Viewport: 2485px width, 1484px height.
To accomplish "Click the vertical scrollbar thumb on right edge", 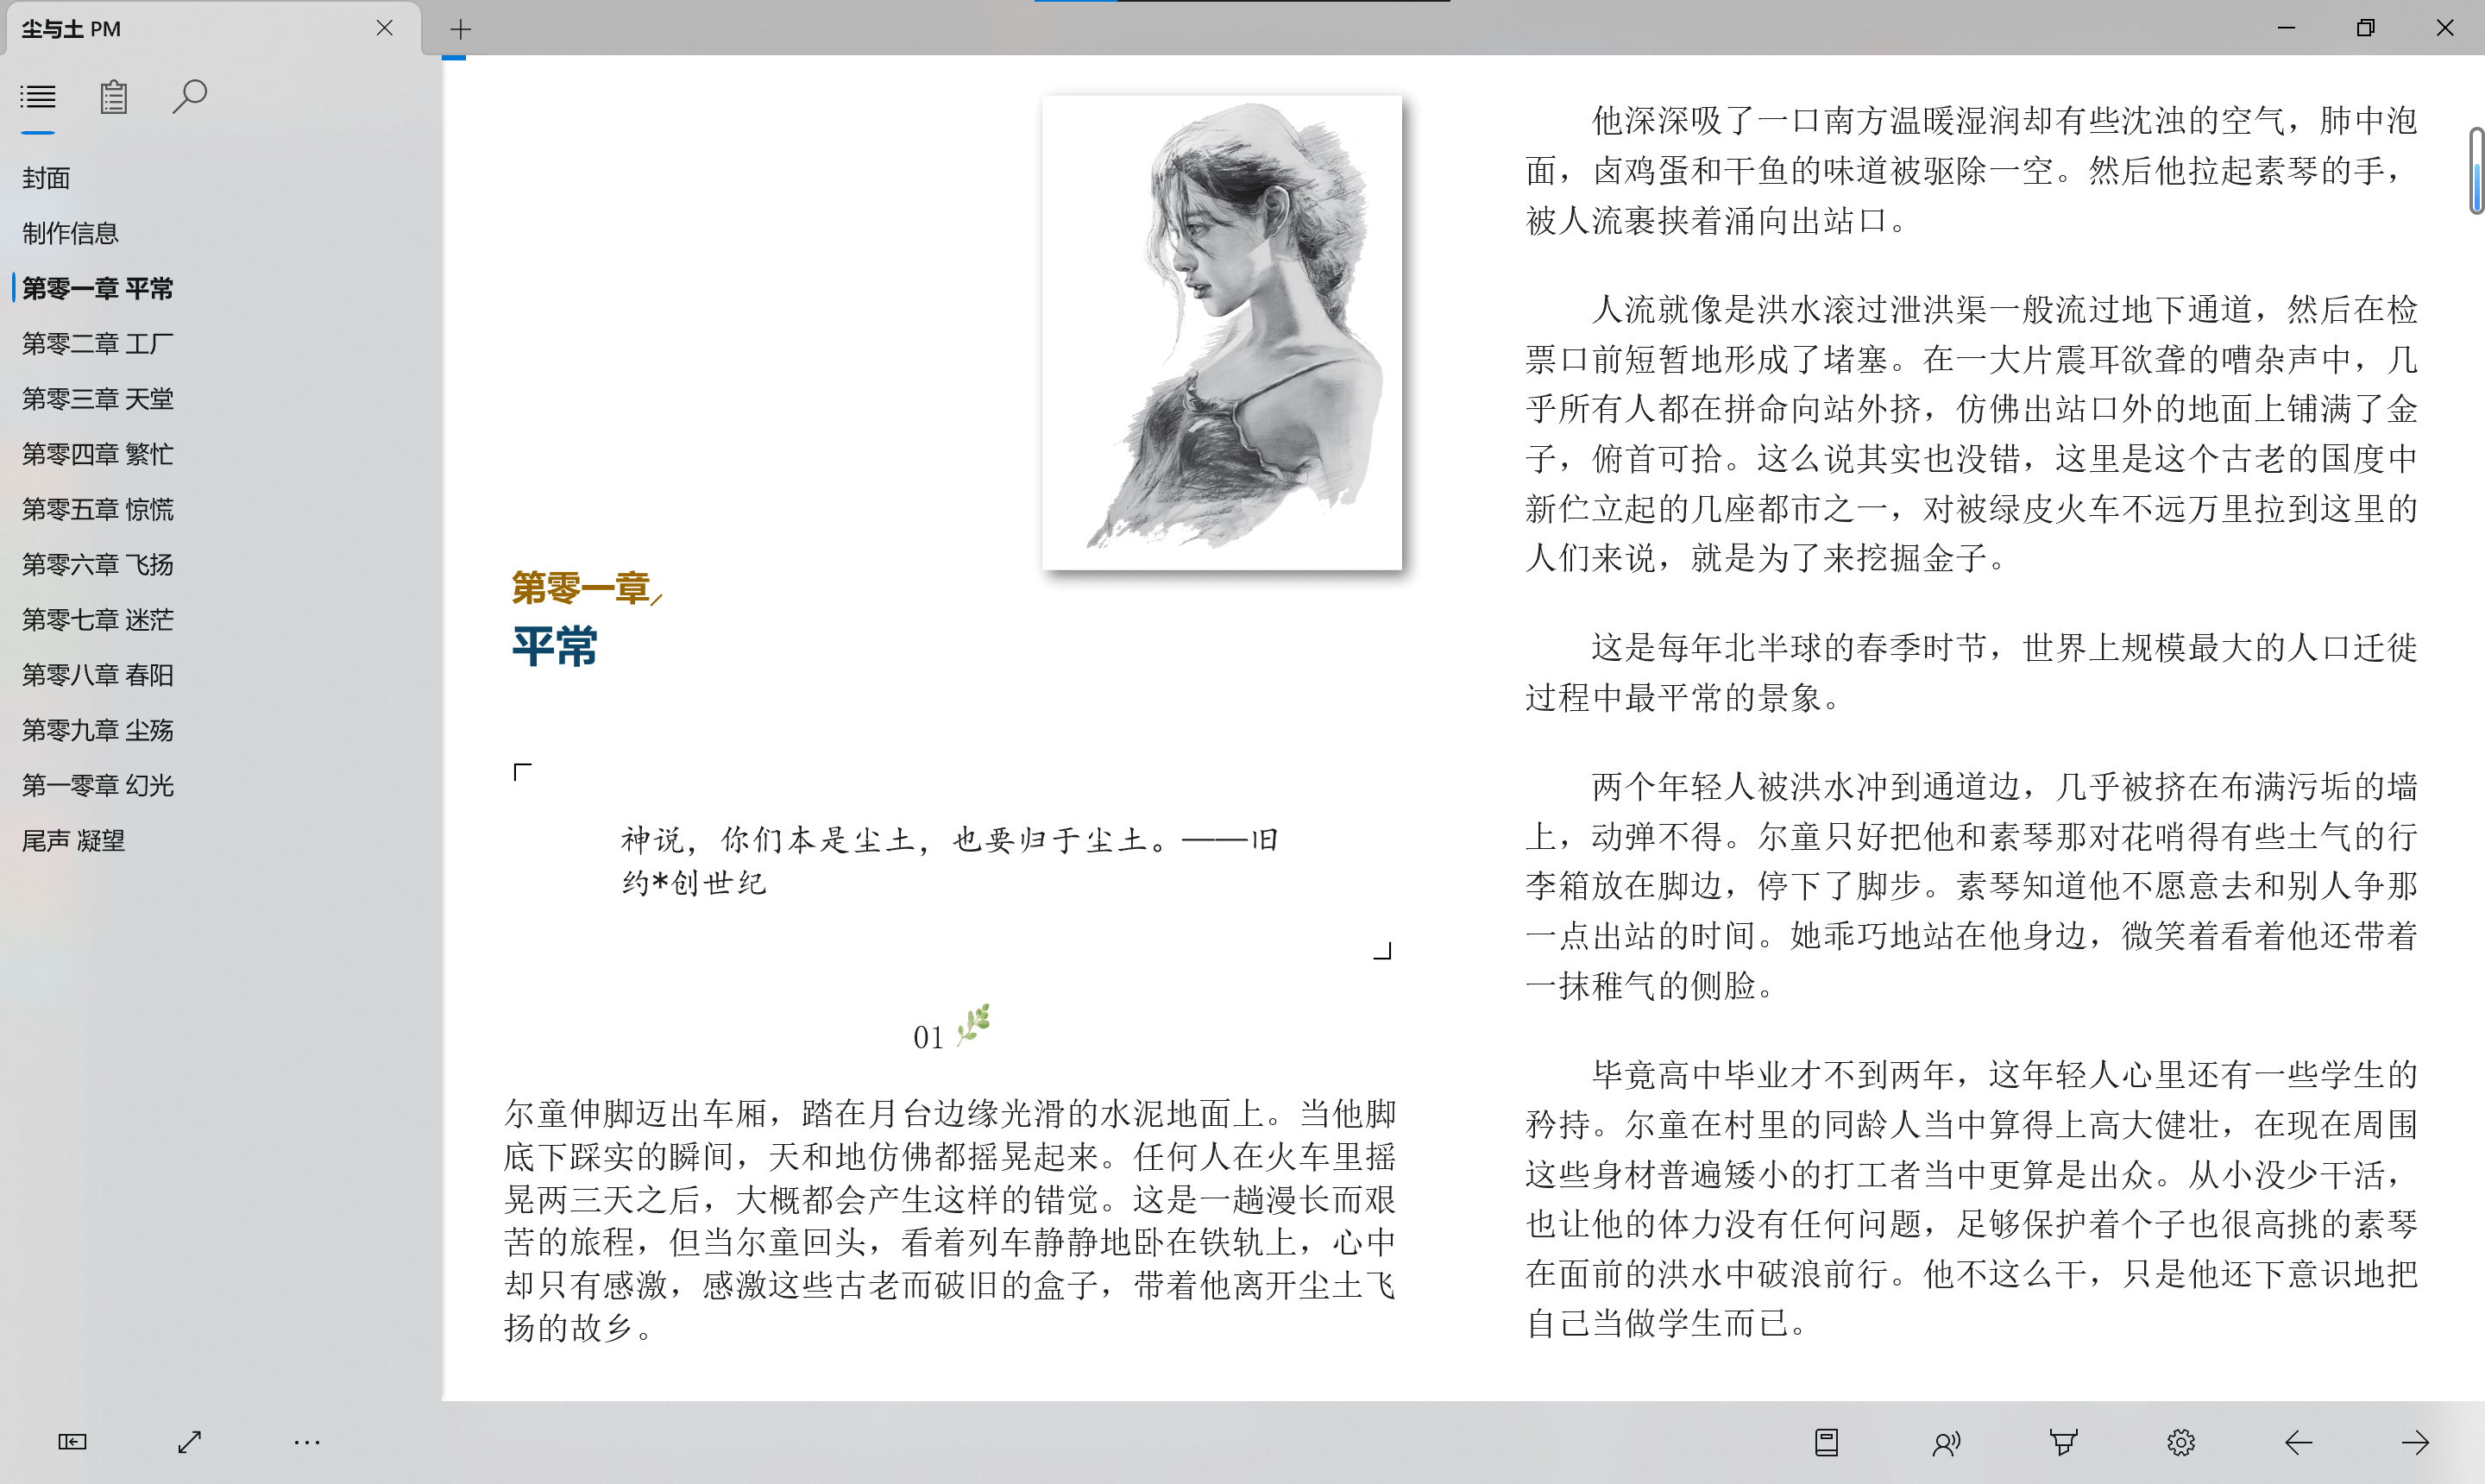I will pos(2476,170).
